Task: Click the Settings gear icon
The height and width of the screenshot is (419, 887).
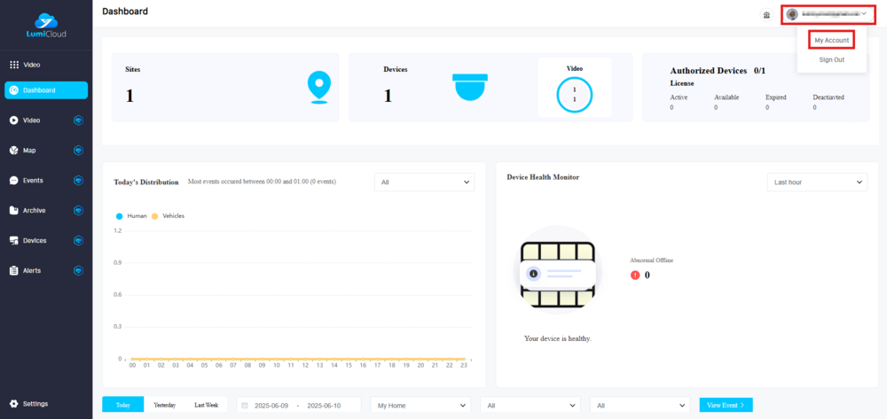Action: (14, 404)
